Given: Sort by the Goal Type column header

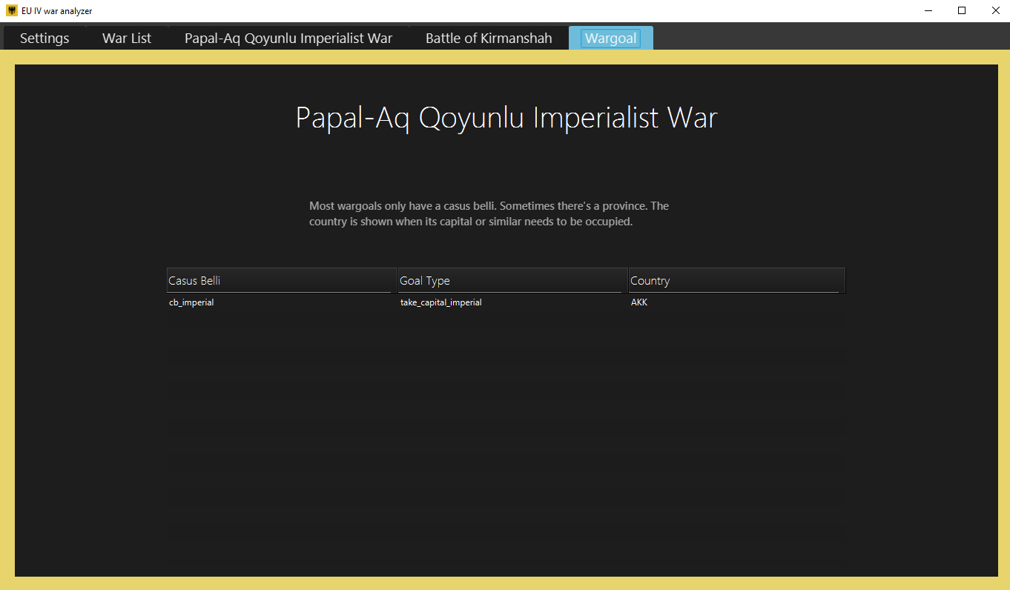Looking at the screenshot, I should pyautogui.click(x=513, y=281).
